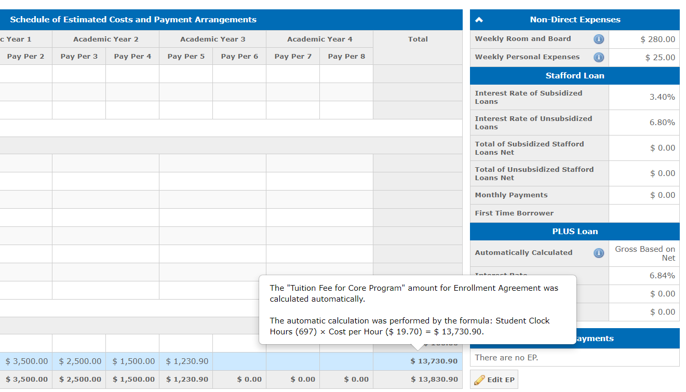
Task: Click the There are no EP. message
Action: 506,358
